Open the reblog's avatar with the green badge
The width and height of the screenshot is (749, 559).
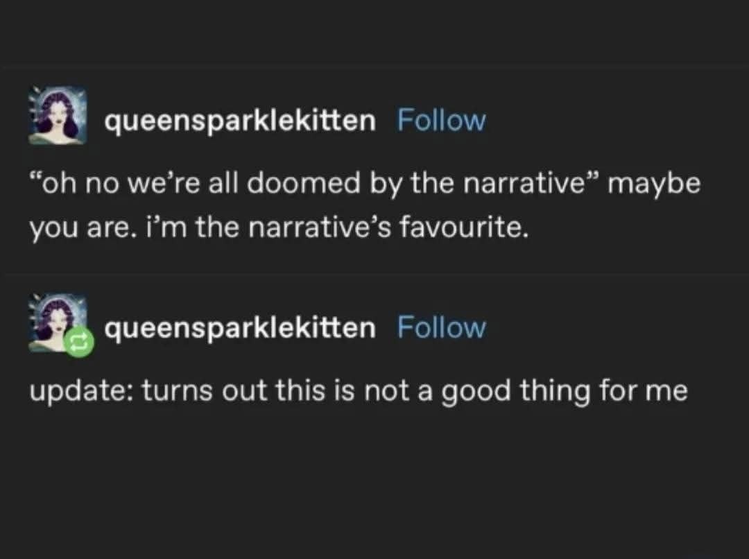(x=55, y=321)
